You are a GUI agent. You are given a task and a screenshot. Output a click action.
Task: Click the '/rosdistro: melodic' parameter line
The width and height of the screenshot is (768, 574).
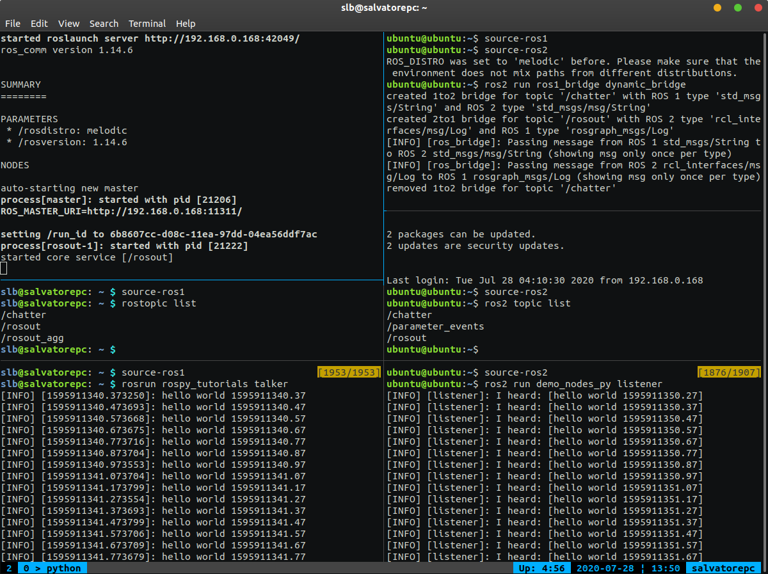[x=67, y=131]
